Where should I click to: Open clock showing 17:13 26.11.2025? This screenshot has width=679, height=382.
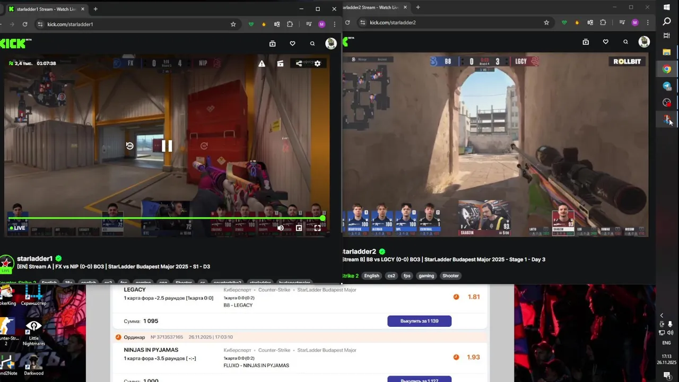[x=666, y=359]
